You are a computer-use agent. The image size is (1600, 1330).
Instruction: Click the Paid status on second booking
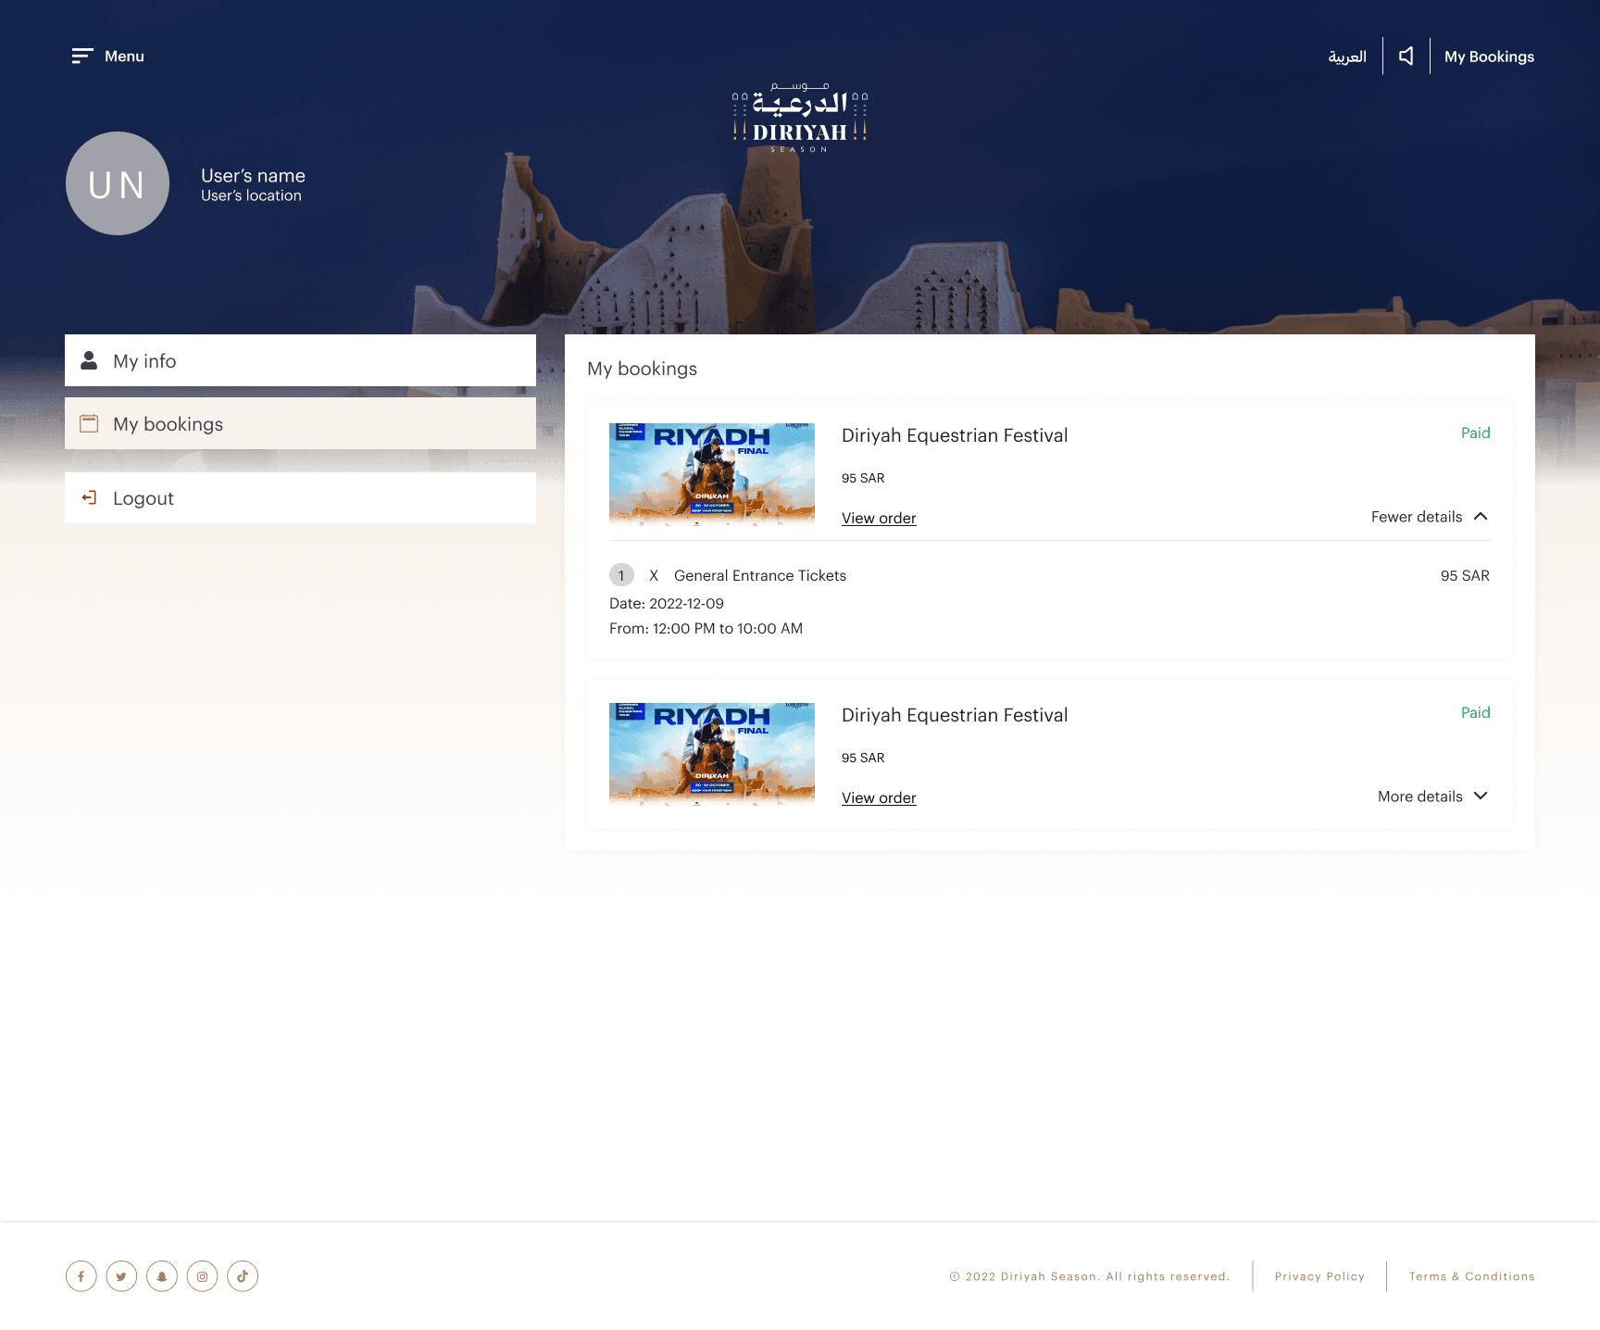point(1475,712)
